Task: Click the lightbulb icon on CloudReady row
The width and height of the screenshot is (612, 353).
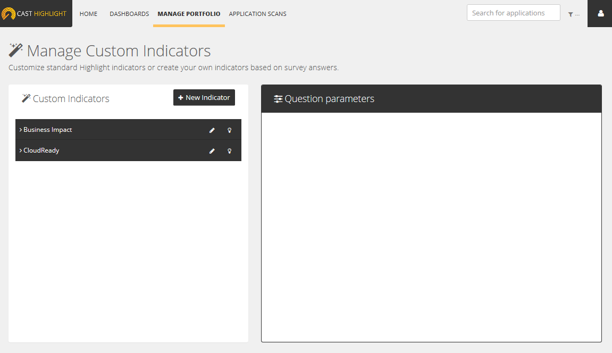Action: (230, 151)
